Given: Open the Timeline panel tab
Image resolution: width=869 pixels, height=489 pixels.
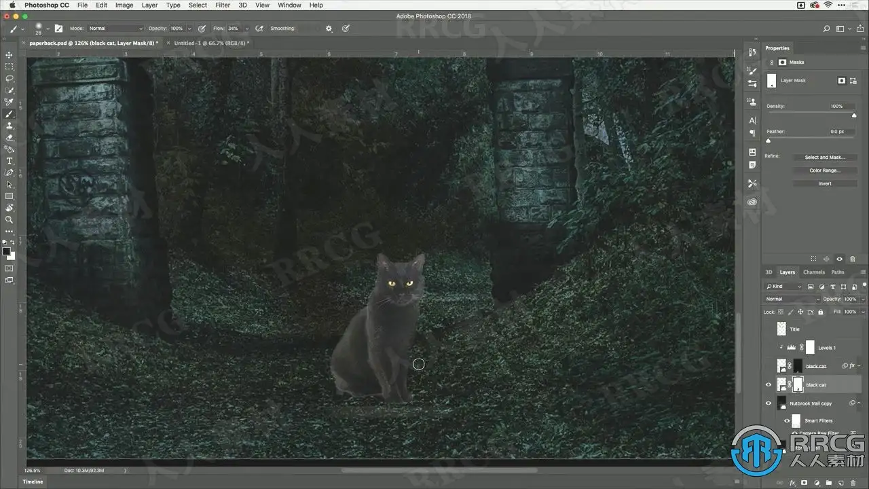Looking at the screenshot, I should (33, 482).
